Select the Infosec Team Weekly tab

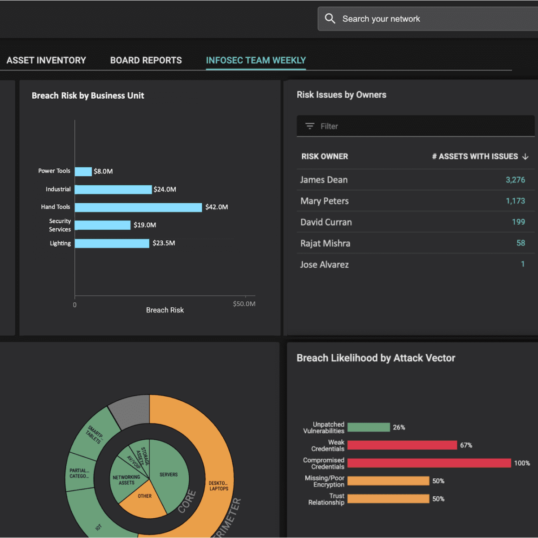point(256,60)
